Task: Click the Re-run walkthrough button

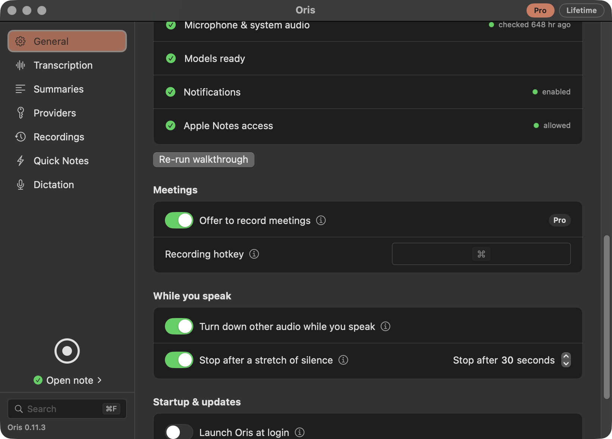Action: click(x=204, y=159)
